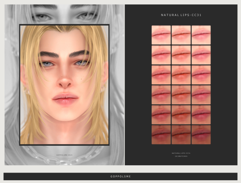The image size is (241, 183).
Task: Choose the lip swatch in row three, right column
Action: click(201, 75)
